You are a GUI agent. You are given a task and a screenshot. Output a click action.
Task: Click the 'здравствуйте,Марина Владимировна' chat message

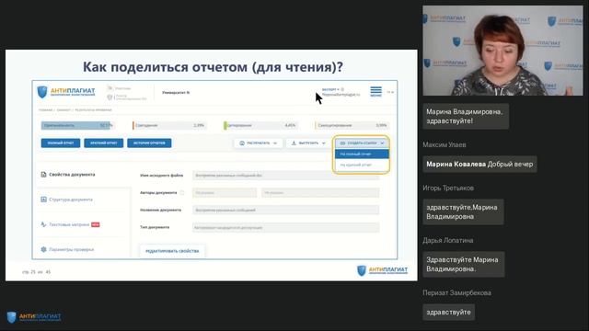click(x=463, y=212)
